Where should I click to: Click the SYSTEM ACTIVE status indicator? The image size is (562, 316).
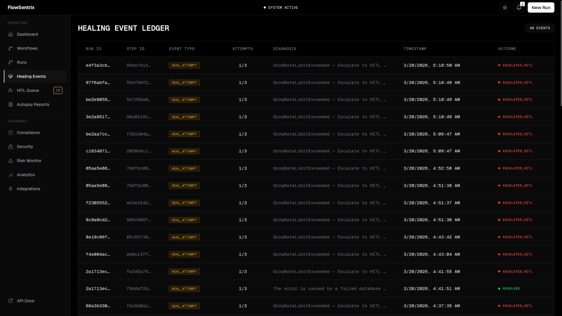coord(281,7)
